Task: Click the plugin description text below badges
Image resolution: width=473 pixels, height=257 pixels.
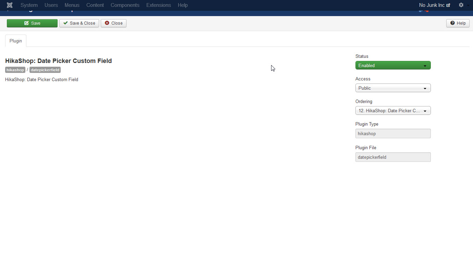Action: [42, 80]
